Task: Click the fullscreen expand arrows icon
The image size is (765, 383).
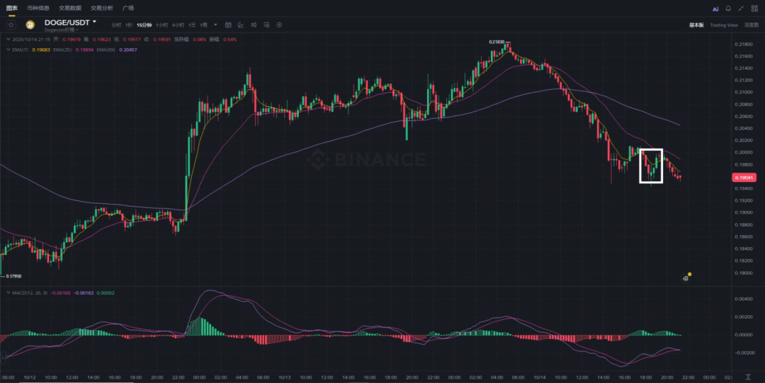Action: click(741, 8)
